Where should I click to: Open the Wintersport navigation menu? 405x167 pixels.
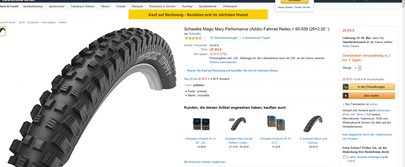[231, 6]
